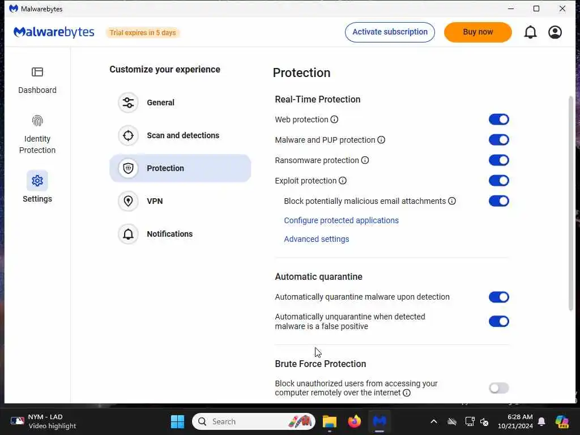Image resolution: width=580 pixels, height=435 pixels.
Task: Open Configure protected applications link
Action: [341, 220]
